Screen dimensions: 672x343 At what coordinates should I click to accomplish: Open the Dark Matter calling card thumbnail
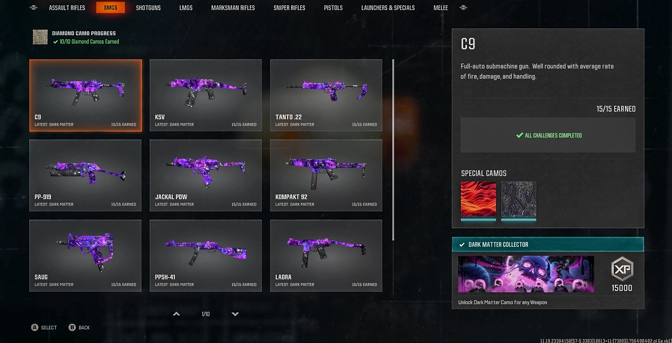pyautogui.click(x=526, y=274)
